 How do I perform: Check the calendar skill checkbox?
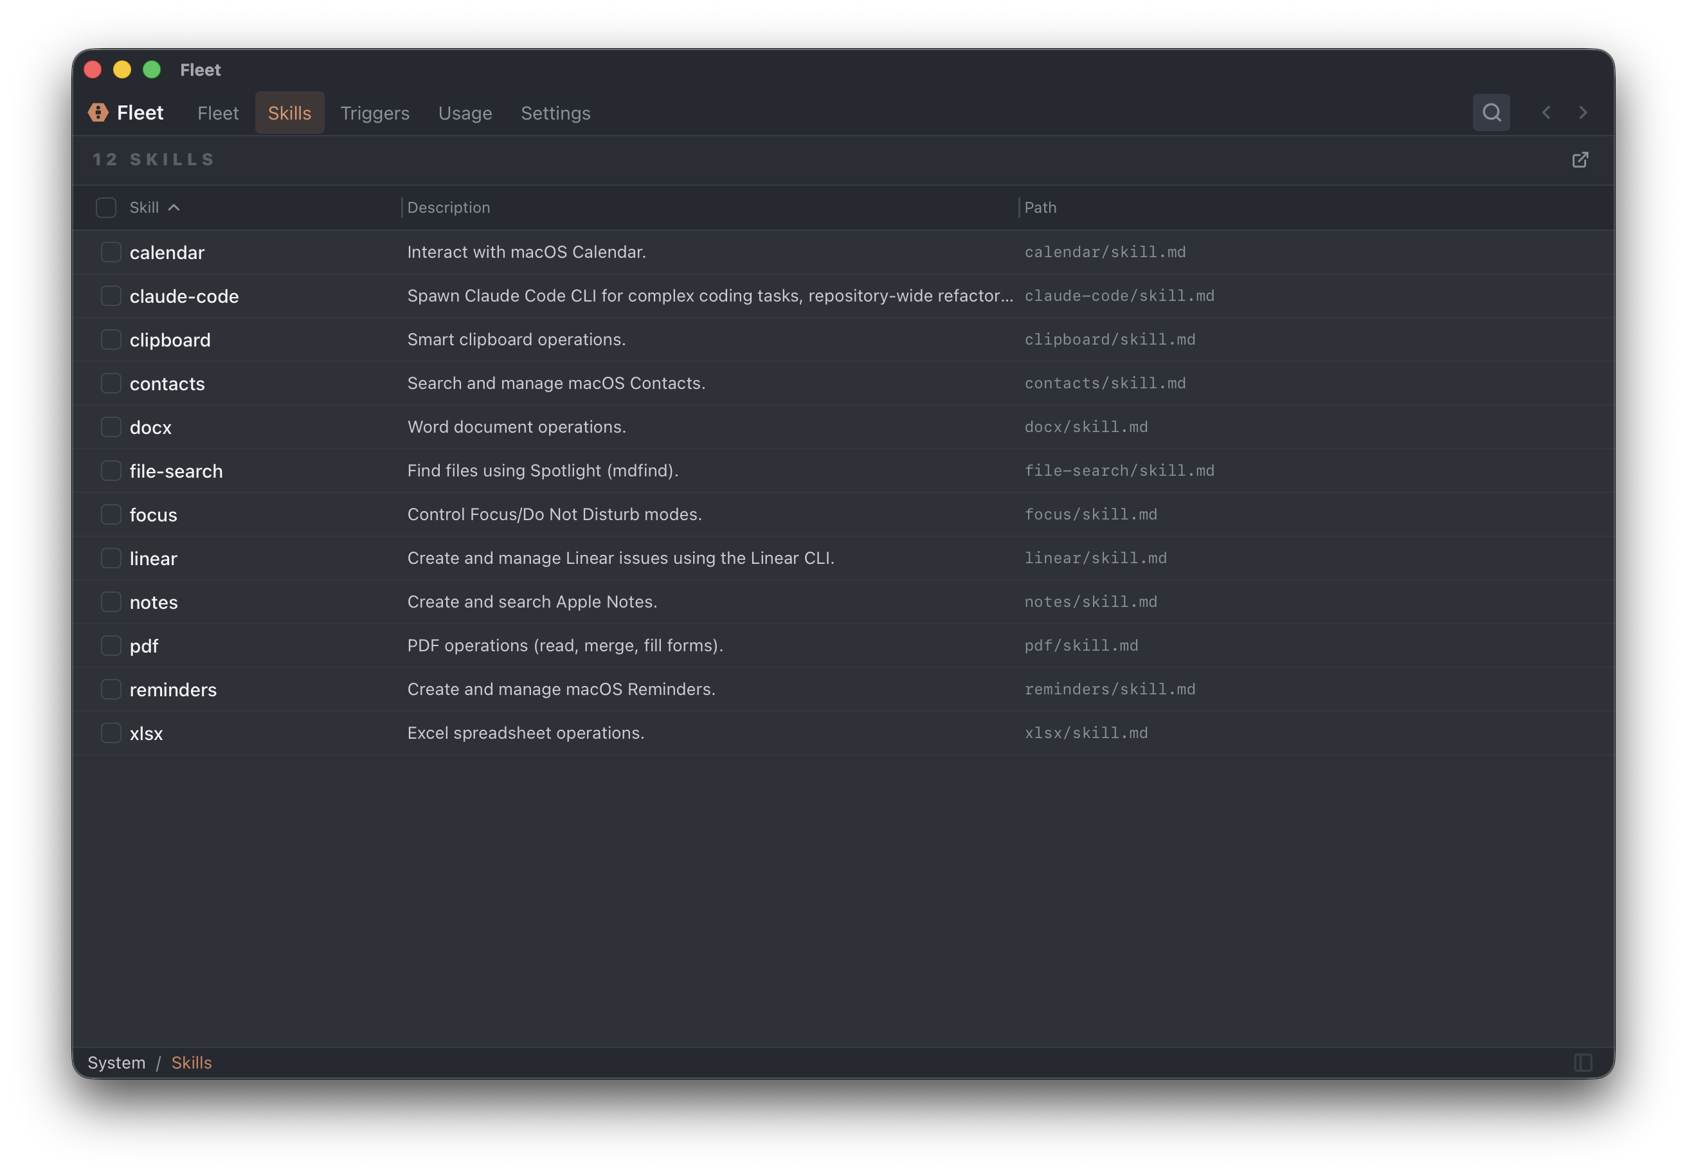111,252
